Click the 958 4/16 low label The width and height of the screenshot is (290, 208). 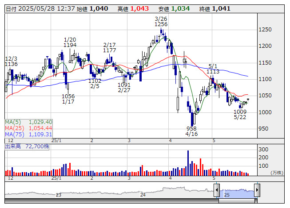click(191, 131)
